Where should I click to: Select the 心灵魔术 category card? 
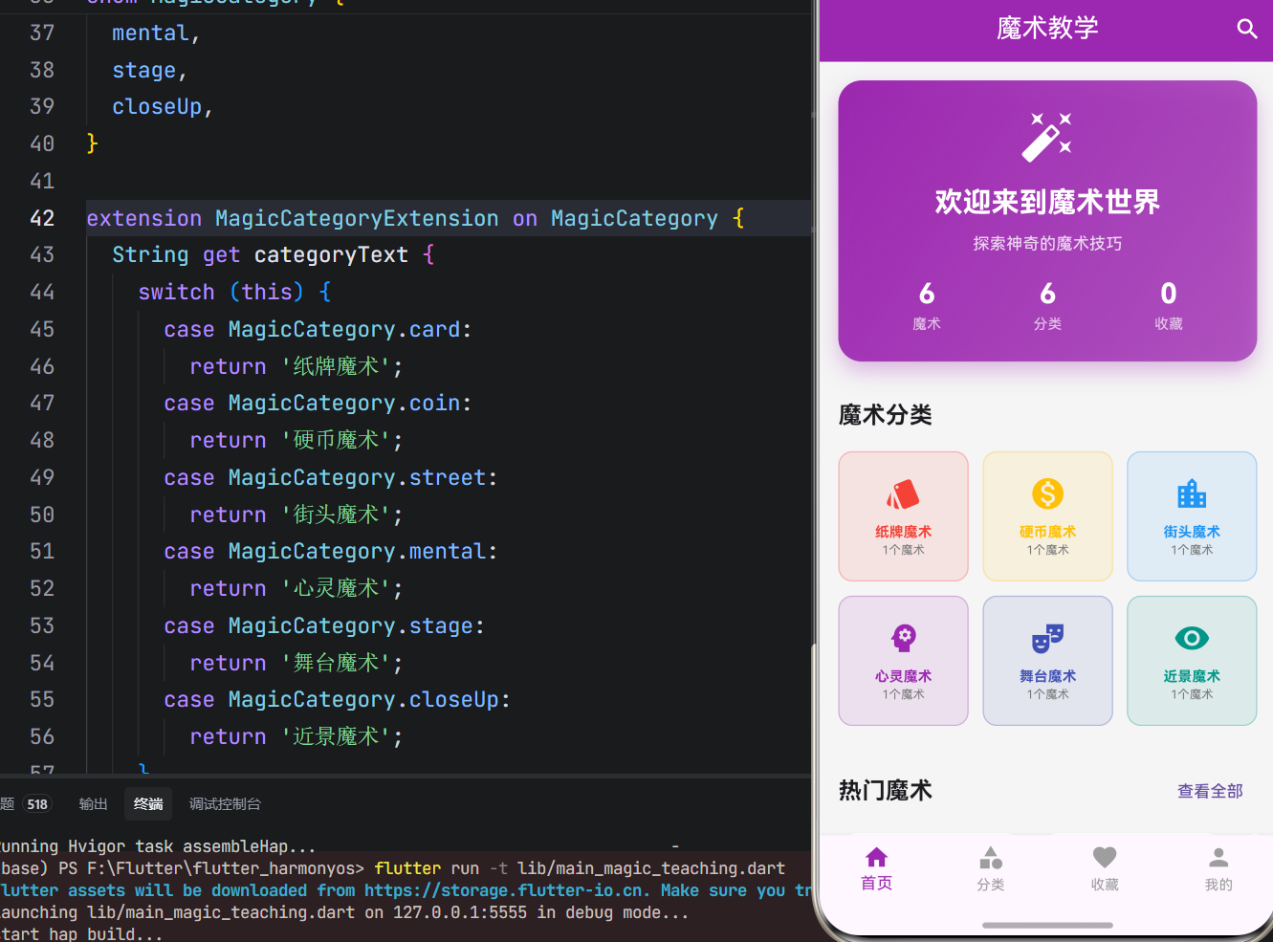click(x=903, y=660)
